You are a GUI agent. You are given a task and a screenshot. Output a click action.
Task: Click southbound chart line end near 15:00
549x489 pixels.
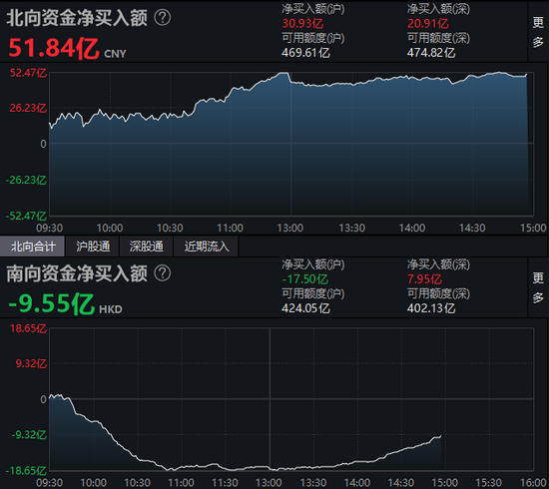pos(440,436)
